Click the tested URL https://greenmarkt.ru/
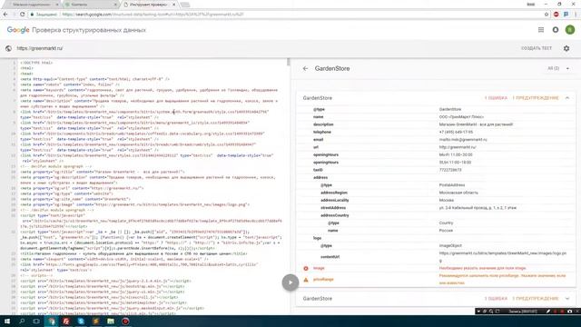581x327 pixels. point(40,48)
